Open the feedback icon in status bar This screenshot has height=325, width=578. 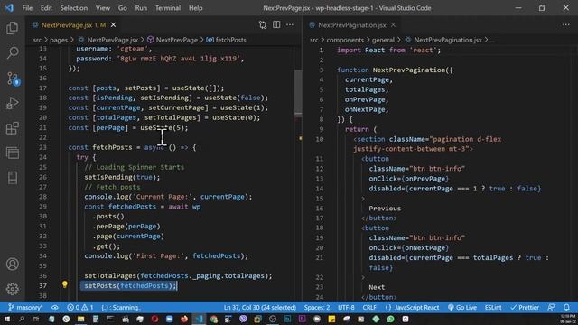click(x=551, y=307)
